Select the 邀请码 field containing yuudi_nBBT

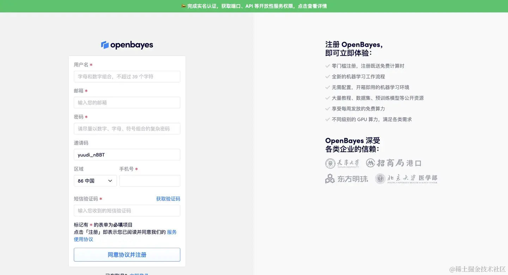(127, 155)
